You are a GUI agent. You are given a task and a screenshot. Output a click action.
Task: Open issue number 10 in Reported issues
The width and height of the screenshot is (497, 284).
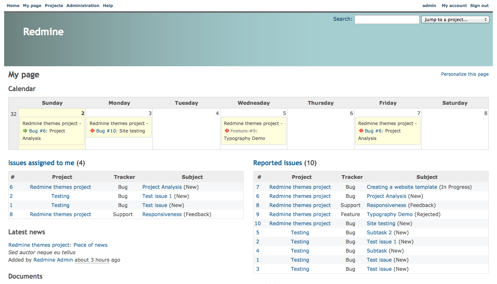pyautogui.click(x=258, y=224)
